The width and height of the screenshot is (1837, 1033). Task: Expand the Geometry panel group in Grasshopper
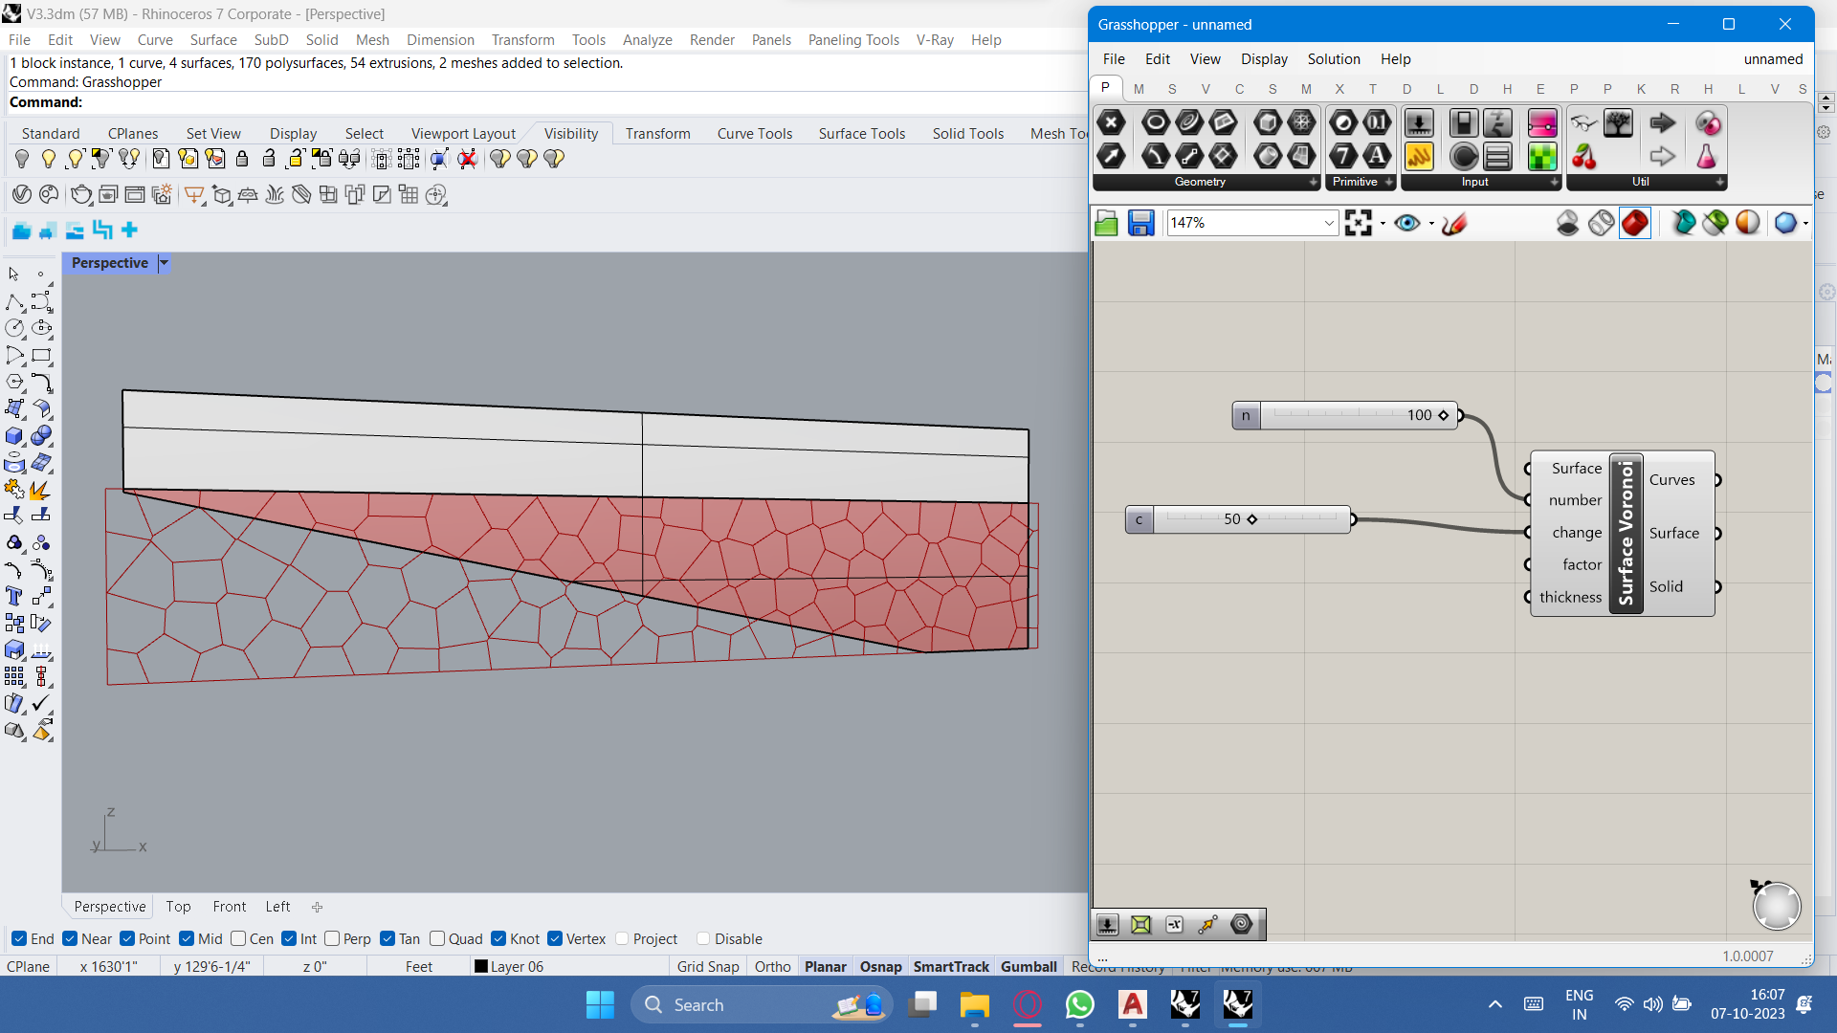pos(1313,182)
